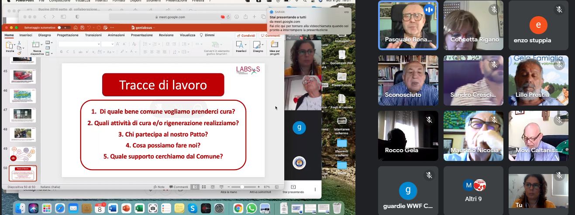Click the Save floppy disk icon
The height and width of the screenshot is (215, 575).
[x=83, y=27]
